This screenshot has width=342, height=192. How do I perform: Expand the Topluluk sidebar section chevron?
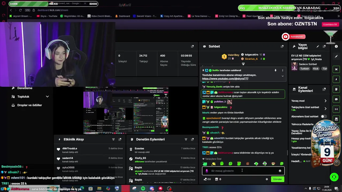pos(47,97)
